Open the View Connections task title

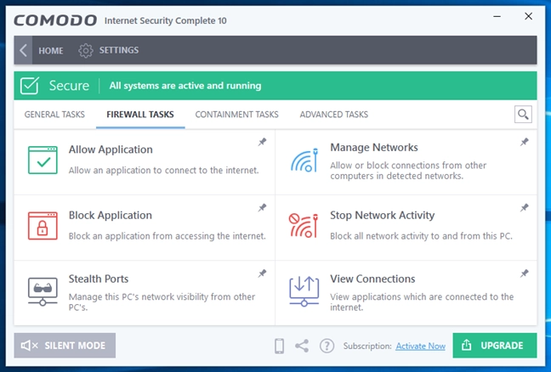tap(372, 279)
